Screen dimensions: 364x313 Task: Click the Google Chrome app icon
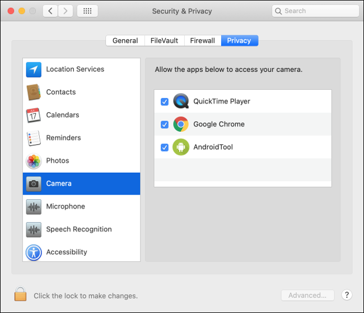(x=181, y=124)
